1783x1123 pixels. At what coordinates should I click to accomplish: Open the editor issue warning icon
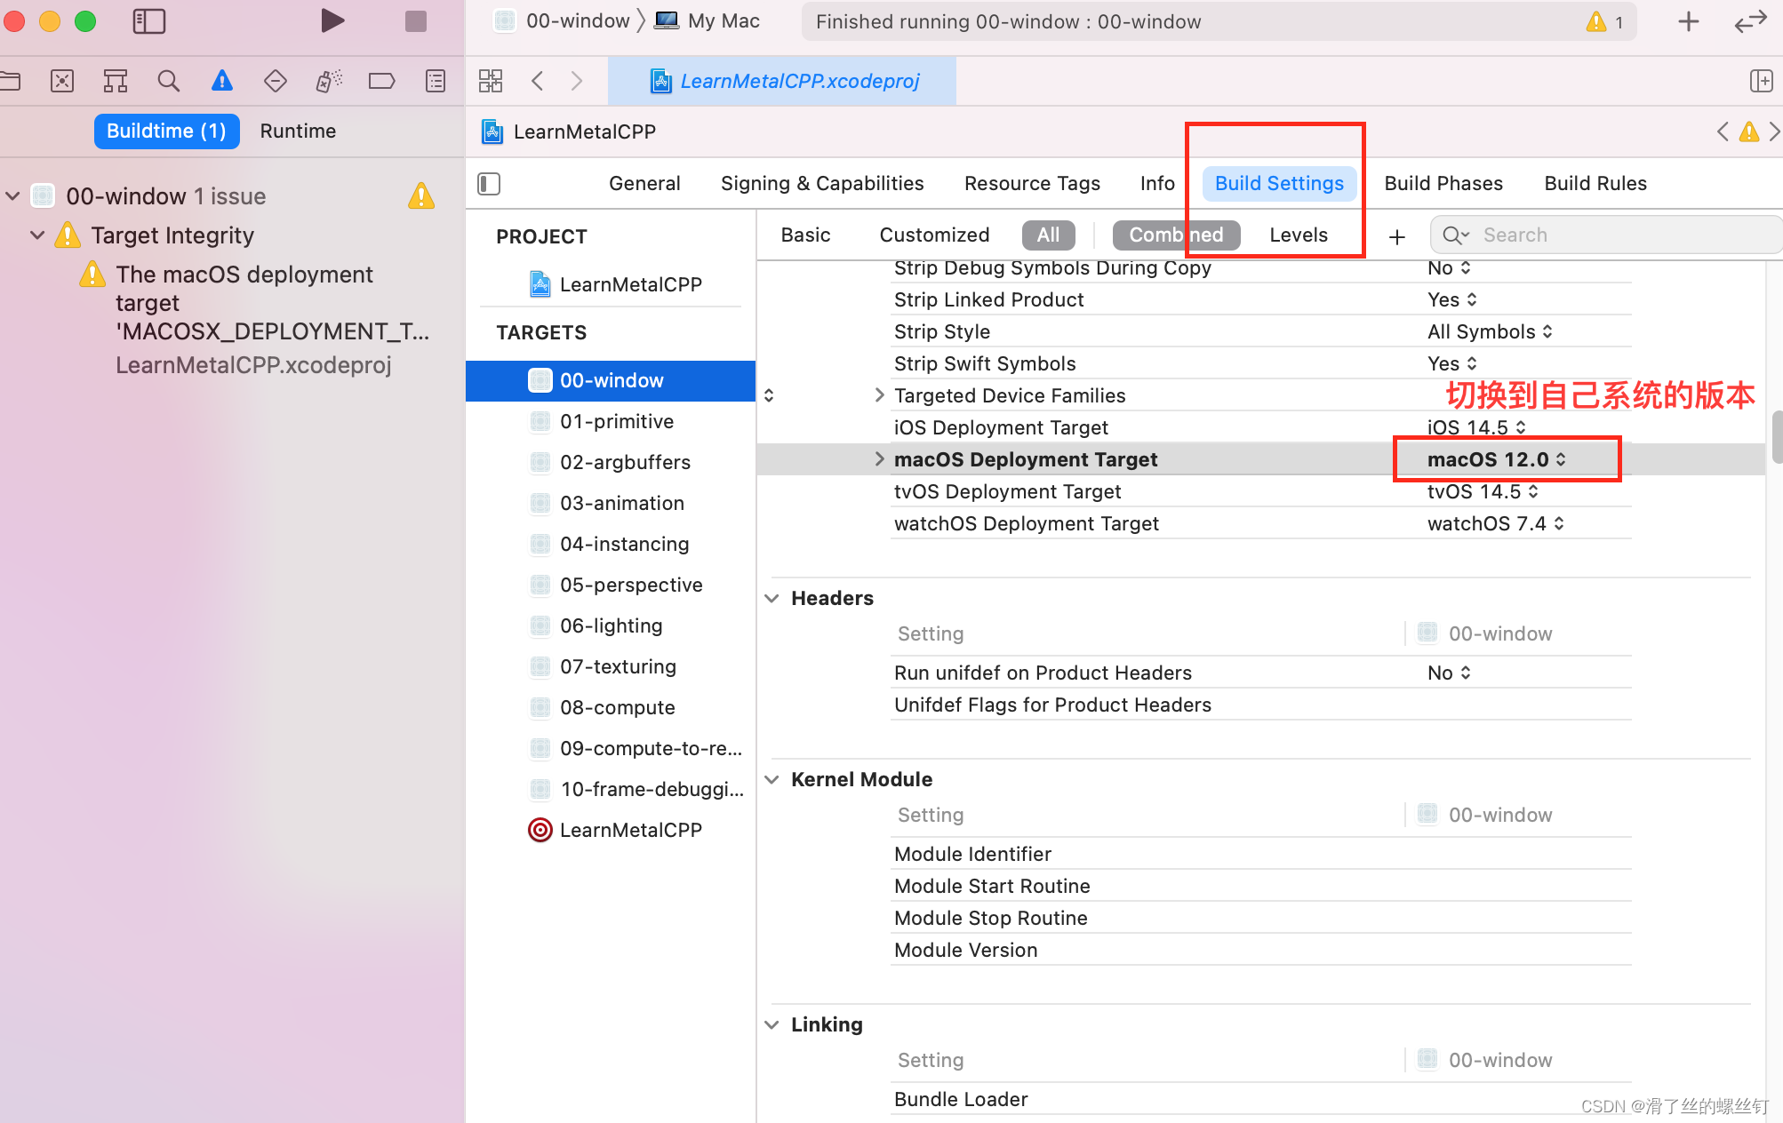pyautogui.click(x=1749, y=131)
